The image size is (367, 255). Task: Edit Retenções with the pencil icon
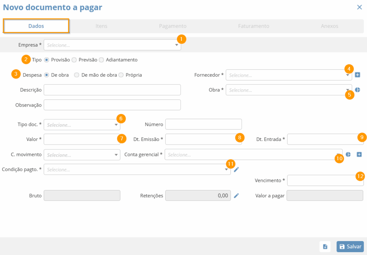(236, 195)
